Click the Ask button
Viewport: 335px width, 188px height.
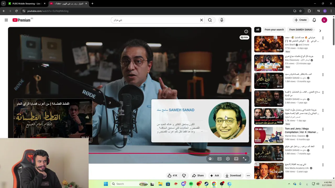coord(214,175)
